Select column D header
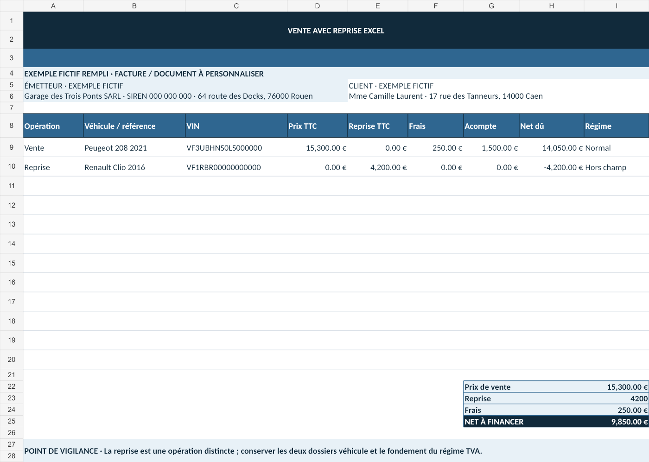Image resolution: width=649 pixels, height=462 pixels. point(318,6)
